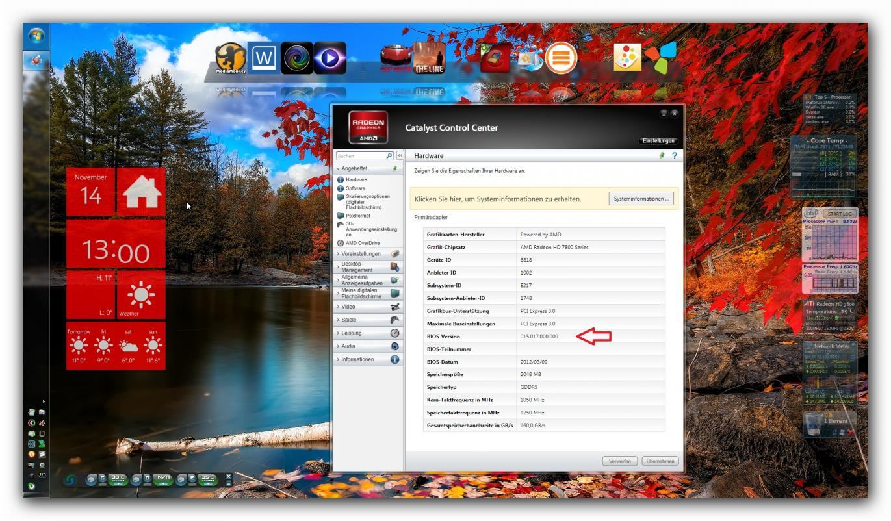Expand the Video section
Image resolution: width=891 pixels, height=521 pixels.
tap(368, 306)
